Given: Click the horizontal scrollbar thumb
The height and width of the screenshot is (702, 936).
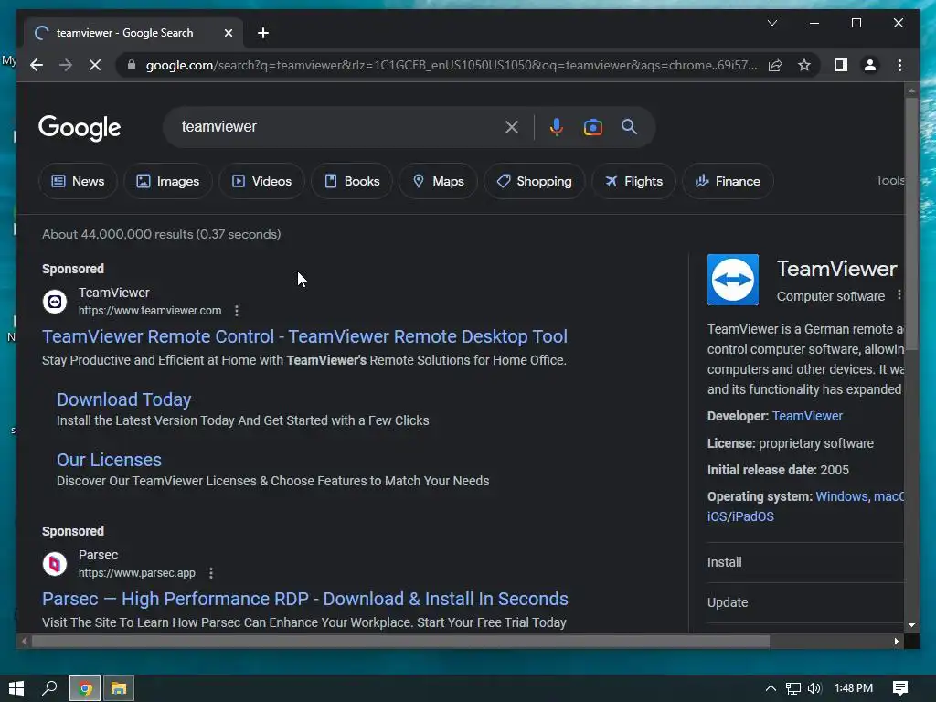Looking at the screenshot, I should (400, 641).
